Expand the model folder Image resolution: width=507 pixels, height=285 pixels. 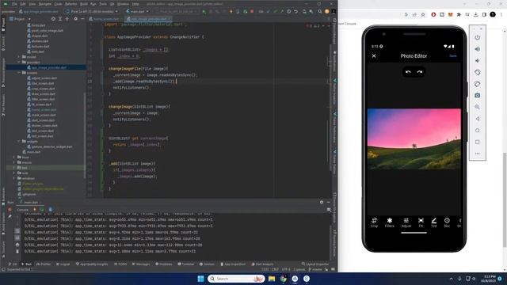pyautogui.click(x=19, y=57)
